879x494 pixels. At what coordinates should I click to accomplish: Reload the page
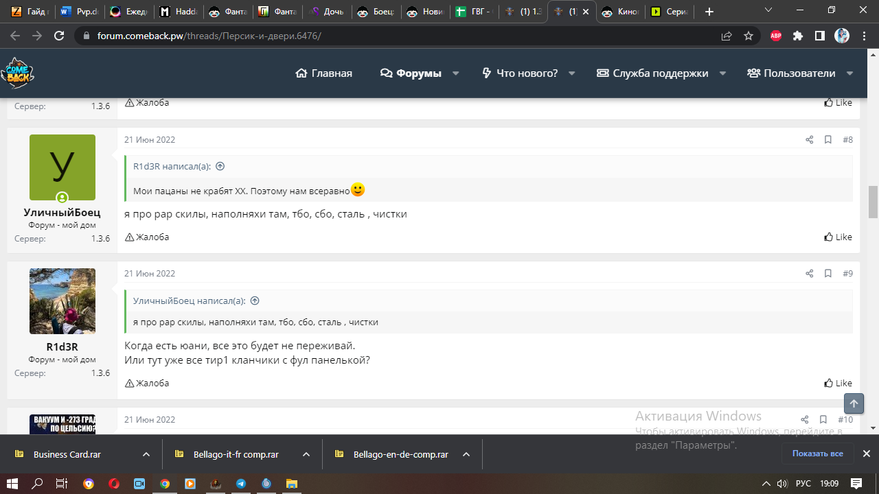(x=59, y=36)
